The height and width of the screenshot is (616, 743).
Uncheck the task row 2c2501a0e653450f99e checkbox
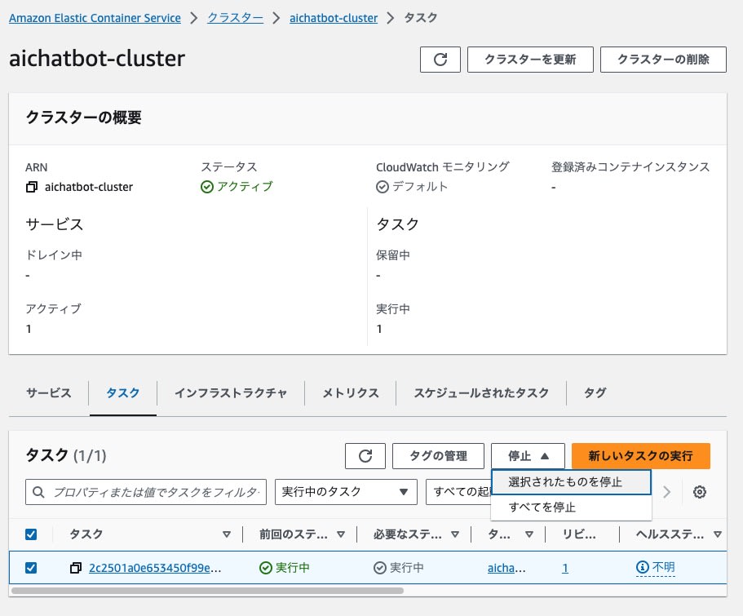pos(31,568)
